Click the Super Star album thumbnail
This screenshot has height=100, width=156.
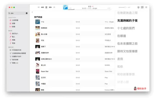click(38, 71)
